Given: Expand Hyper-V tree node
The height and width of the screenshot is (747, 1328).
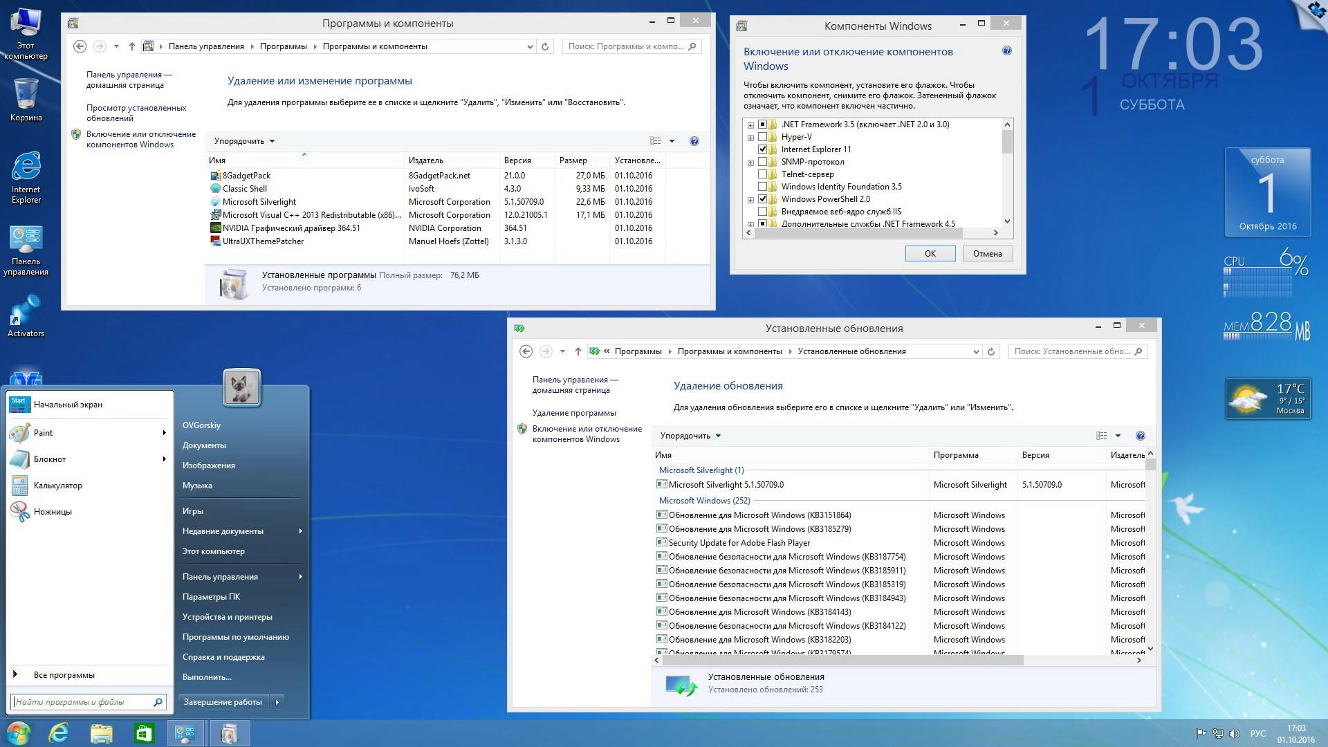Looking at the screenshot, I should (x=750, y=138).
